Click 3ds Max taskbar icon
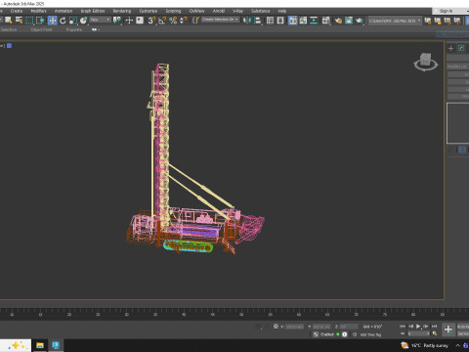Screen dimensions: 469x352 point(56,345)
